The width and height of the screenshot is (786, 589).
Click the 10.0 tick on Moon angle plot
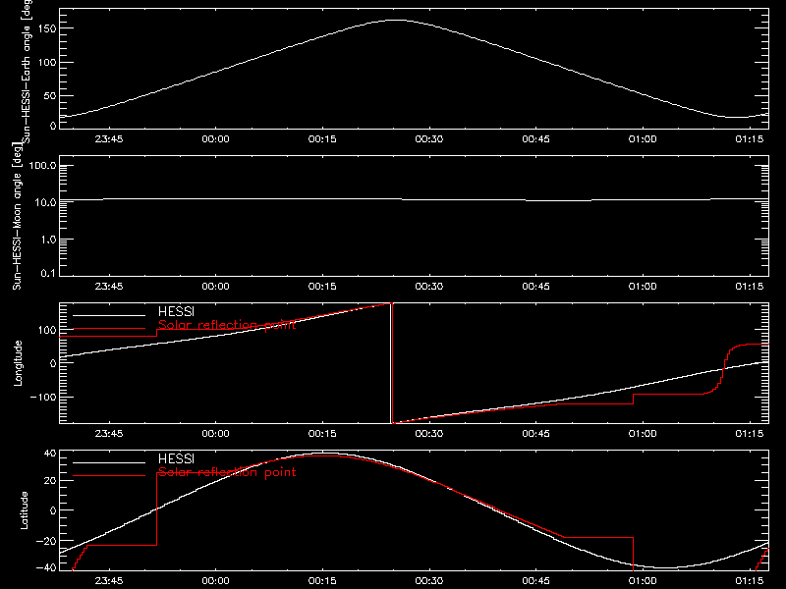(45, 202)
